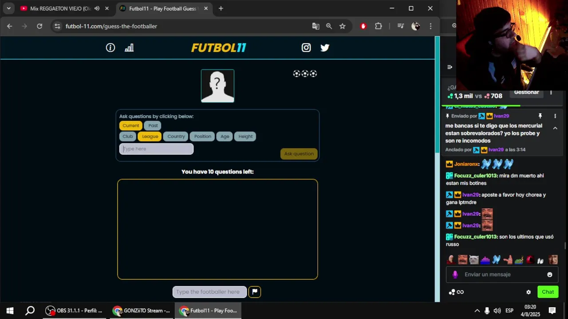This screenshot has height=319, width=568.
Task: Open the Windows Start menu
Action: click(10, 311)
